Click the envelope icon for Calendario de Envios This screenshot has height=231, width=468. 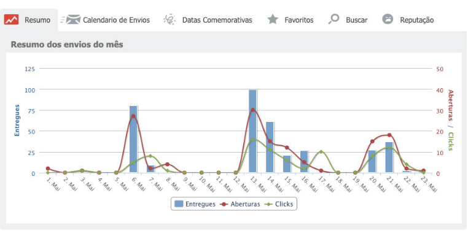pos(73,20)
